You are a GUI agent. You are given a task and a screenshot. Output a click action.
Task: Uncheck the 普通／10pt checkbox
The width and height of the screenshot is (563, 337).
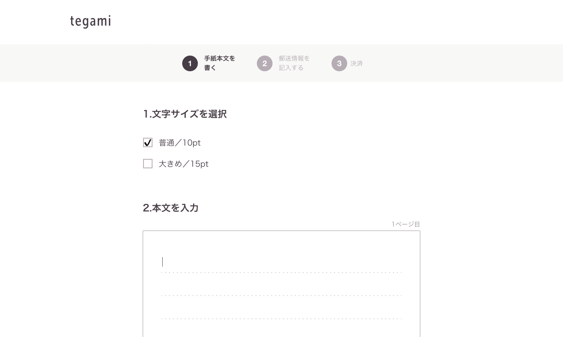pos(148,142)
